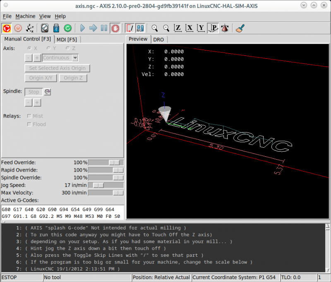Viewport: 331px width, 282px height.
Task: Click 'Position: Relative Actual' status text
Action: click(161, 277)
